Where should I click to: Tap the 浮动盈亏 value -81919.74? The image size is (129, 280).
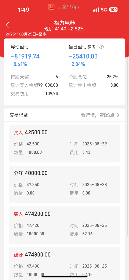[25, 56]
